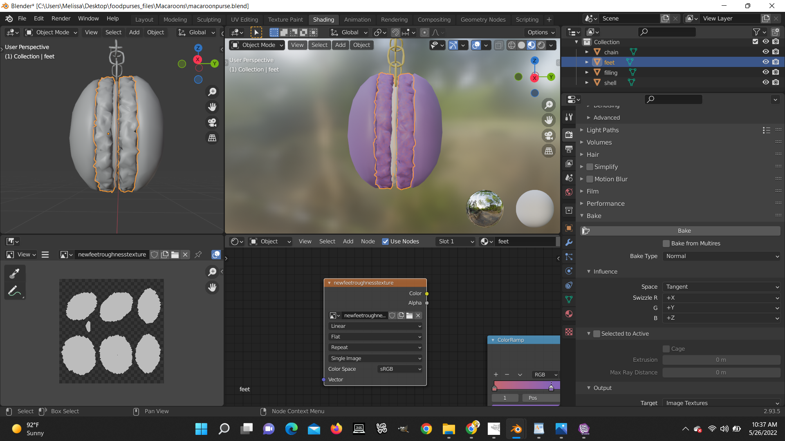Enable Selected to Active checkbox

point(597,334)
